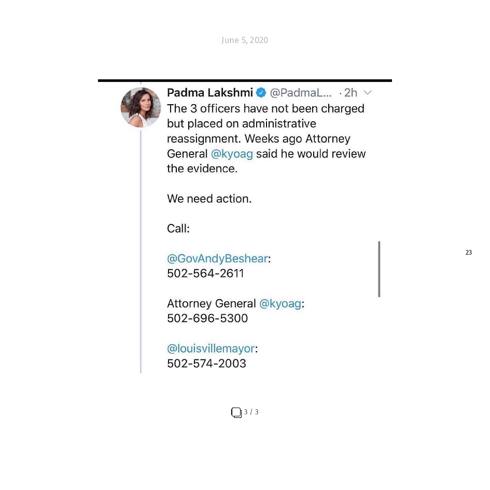490x490 pixels.
Task: Click phone number 502-696-5300
Action: (207, 318)
